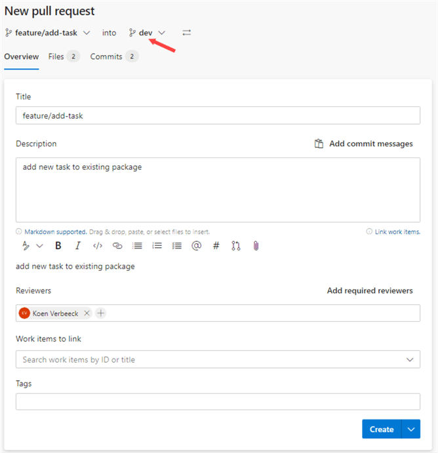Insert a task list

176,246
